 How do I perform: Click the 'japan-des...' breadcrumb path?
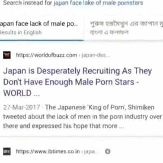click(96, 55)
